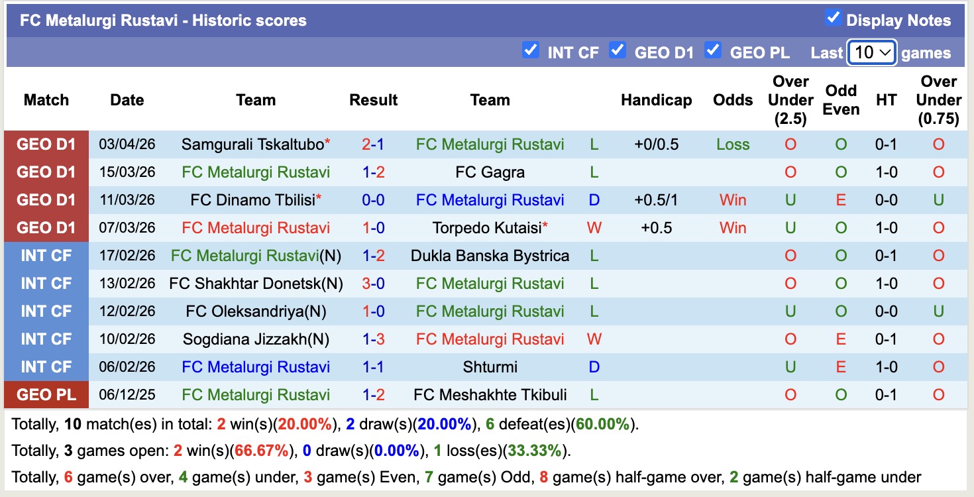Click the Handicap column header

pos(656,100)
